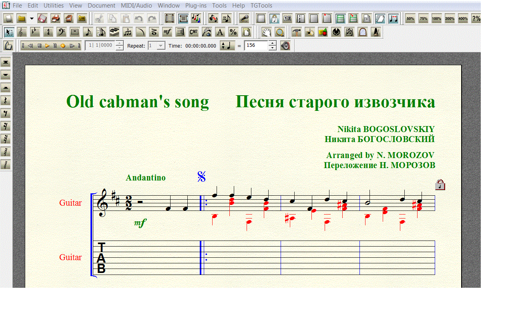Open the TGTools menu

pyautogui.click(x=261, y=6)
